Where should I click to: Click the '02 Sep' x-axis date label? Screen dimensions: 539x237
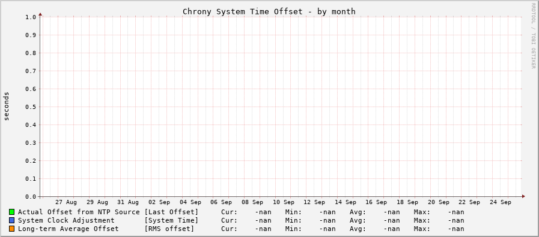(159, 202)
